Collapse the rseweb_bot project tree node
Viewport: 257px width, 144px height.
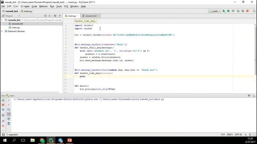(2, 20)
